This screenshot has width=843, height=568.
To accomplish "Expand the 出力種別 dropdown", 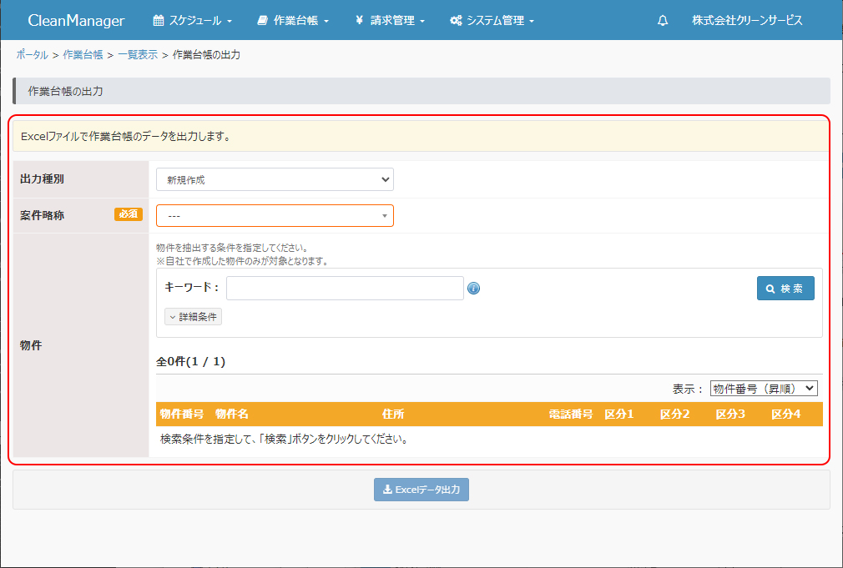I will point(275,179).
